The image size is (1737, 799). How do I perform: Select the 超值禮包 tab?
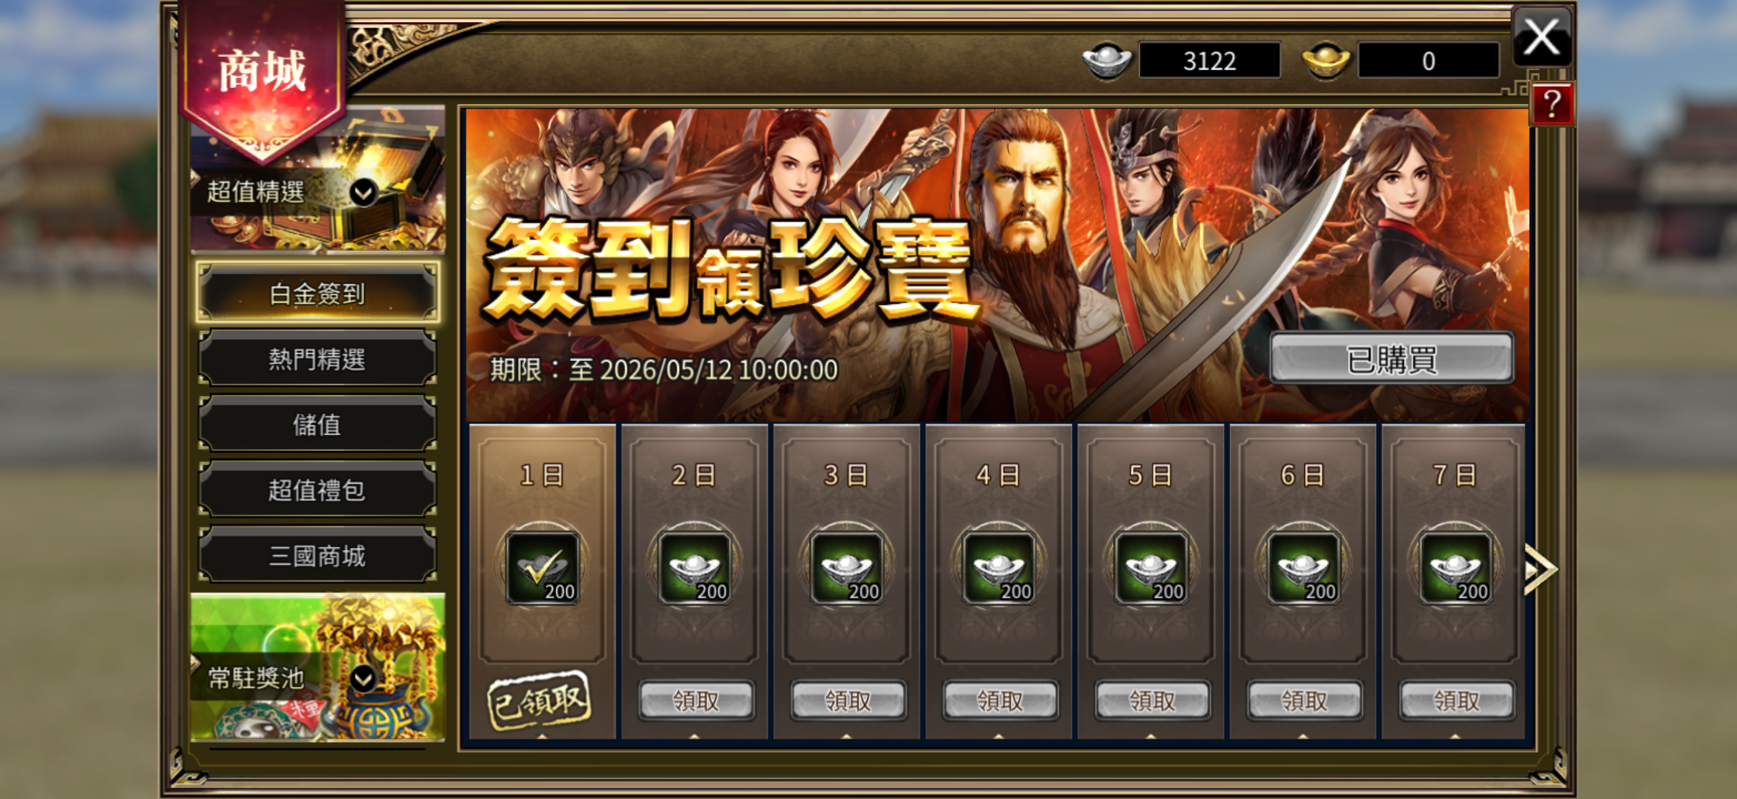click(x=317, y=490)
